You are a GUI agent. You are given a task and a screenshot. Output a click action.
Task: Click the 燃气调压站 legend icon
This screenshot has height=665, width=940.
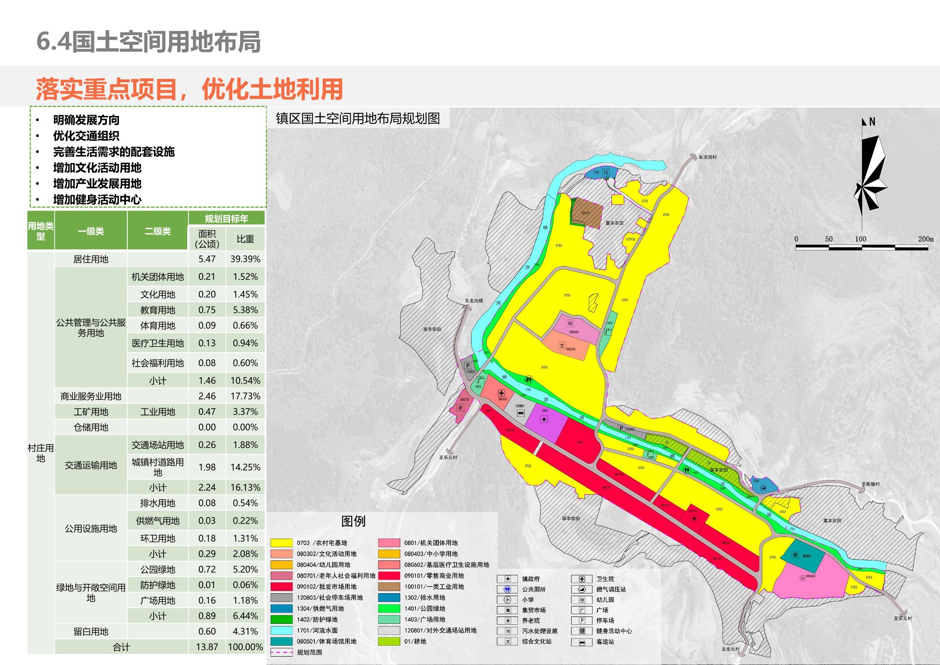pyautogui.click(x=582, y=589)
